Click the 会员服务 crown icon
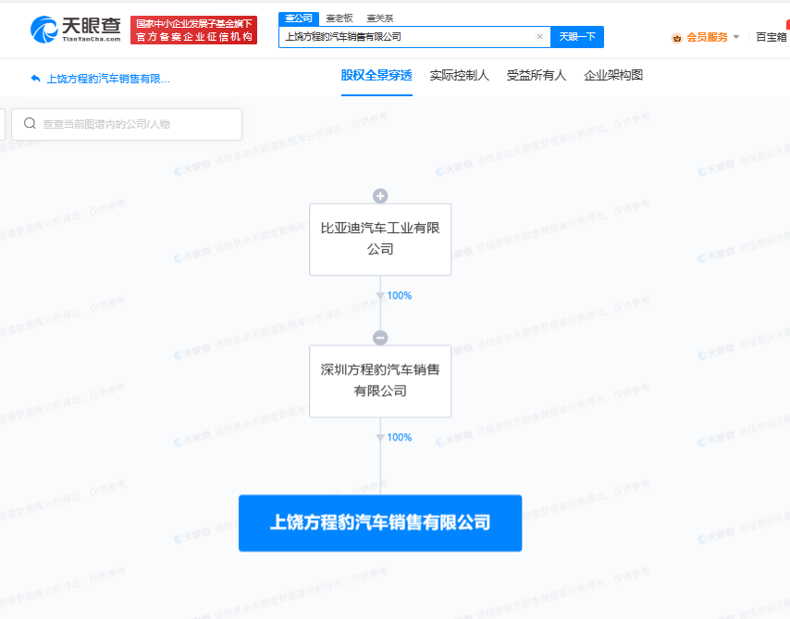The height and width of the screenshot is (619, 790). [677, 38]
